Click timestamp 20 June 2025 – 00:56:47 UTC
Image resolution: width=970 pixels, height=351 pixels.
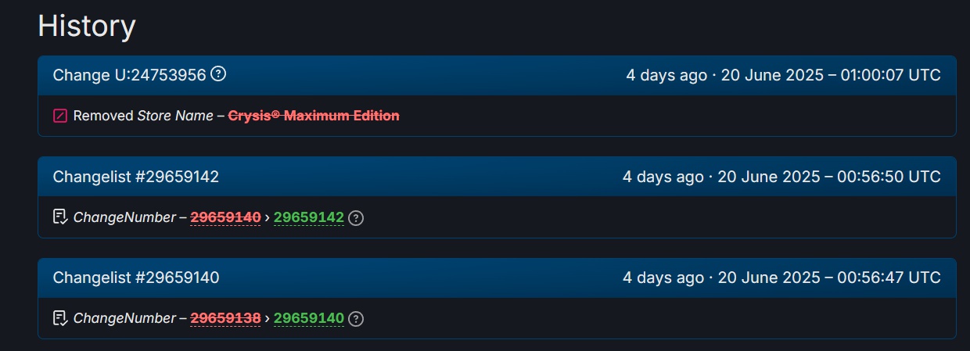tap(829, 278)
